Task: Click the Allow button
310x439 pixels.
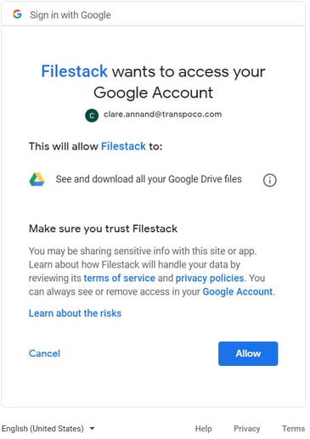Action: (x=248, y=353)
